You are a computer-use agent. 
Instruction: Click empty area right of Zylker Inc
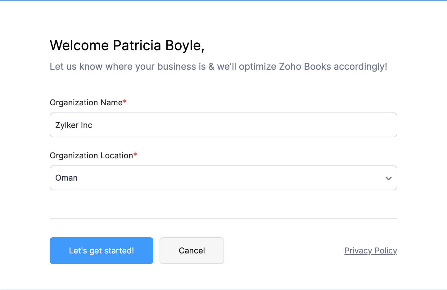coord(248,125)
